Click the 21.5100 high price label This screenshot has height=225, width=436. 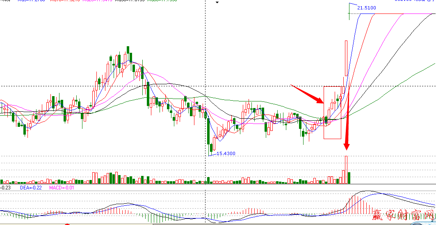pyautogui.click(x=366, y=8)
